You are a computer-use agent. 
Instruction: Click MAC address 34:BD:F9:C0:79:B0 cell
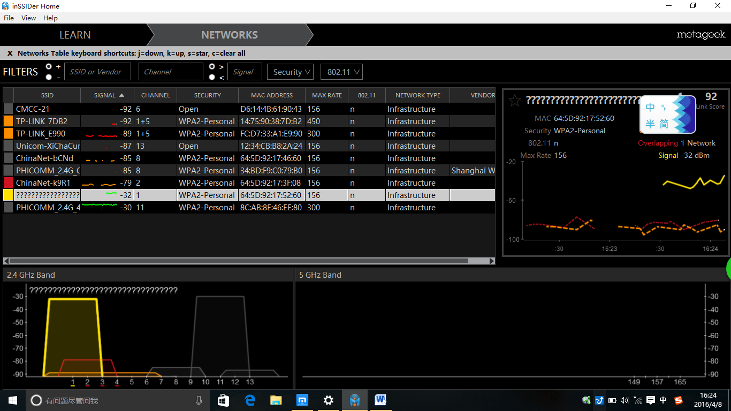pos(271,171)
